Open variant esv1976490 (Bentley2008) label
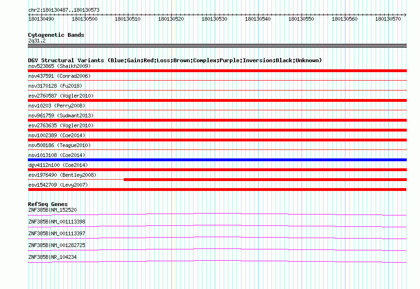Image resolution: width=420 pixels, height=289 pixels. point(62,175)
